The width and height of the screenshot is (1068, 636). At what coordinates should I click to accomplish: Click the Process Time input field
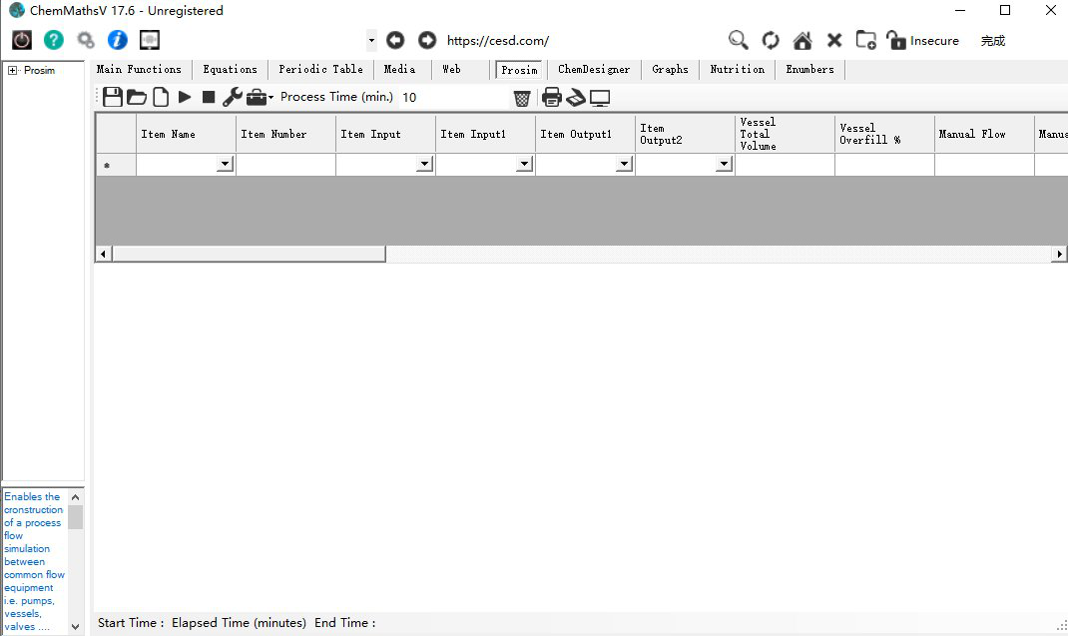tap(454, 98)
